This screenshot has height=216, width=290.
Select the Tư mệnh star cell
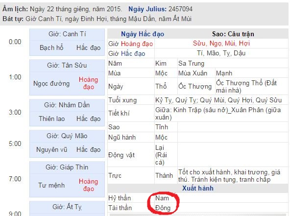pyautogui.click(x=51, y=185)
